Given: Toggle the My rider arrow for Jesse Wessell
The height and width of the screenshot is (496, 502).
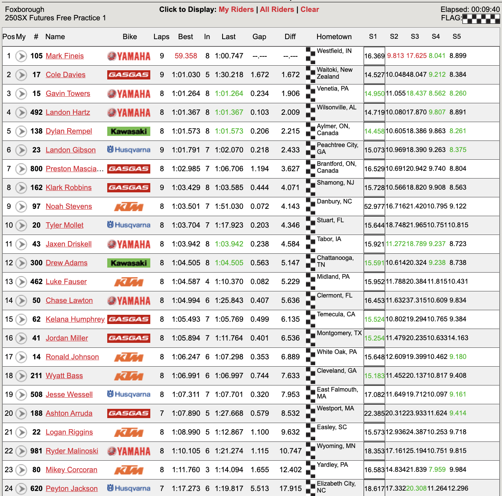Looking at the screenshot, I should click(x=21, y=395).
